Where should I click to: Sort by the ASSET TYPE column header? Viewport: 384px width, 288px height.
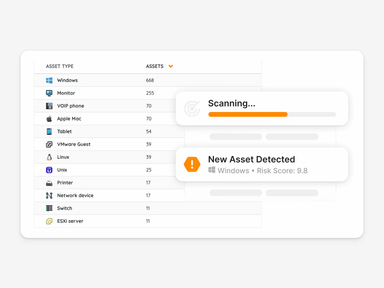pos(60,66)
